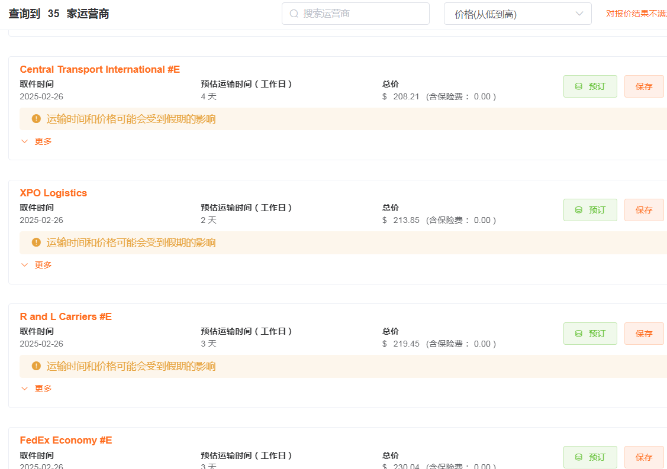Click the holiday notice text under XPO Logistics

pos(131,243)
